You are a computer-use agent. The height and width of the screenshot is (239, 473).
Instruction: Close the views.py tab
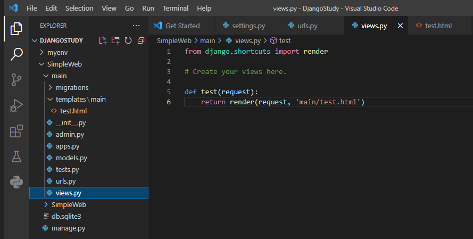[400, 26]
